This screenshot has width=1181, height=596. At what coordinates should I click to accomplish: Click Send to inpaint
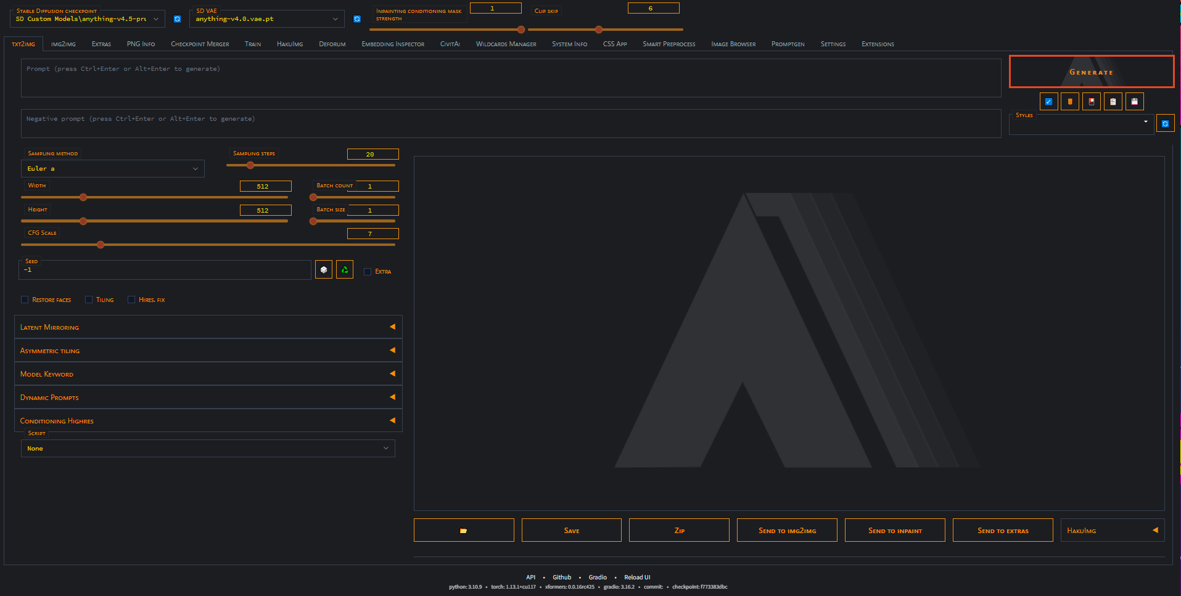(x=895, y=530)
